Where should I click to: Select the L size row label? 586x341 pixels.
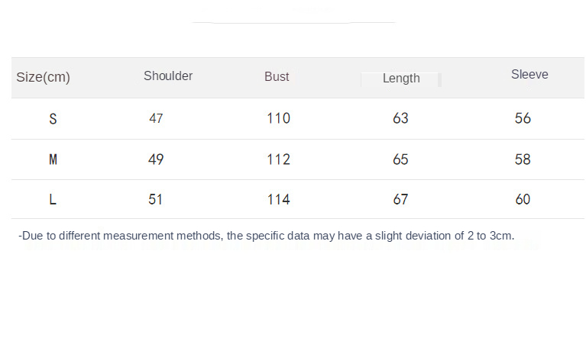click(x=53, y=200)
